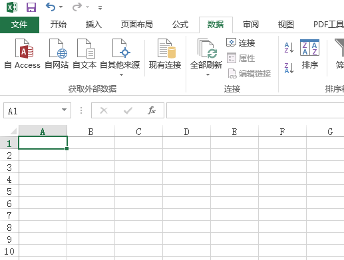Screen dimensions: 344x260
Task: Click the Excel application icon
Action: coord(12,7)
